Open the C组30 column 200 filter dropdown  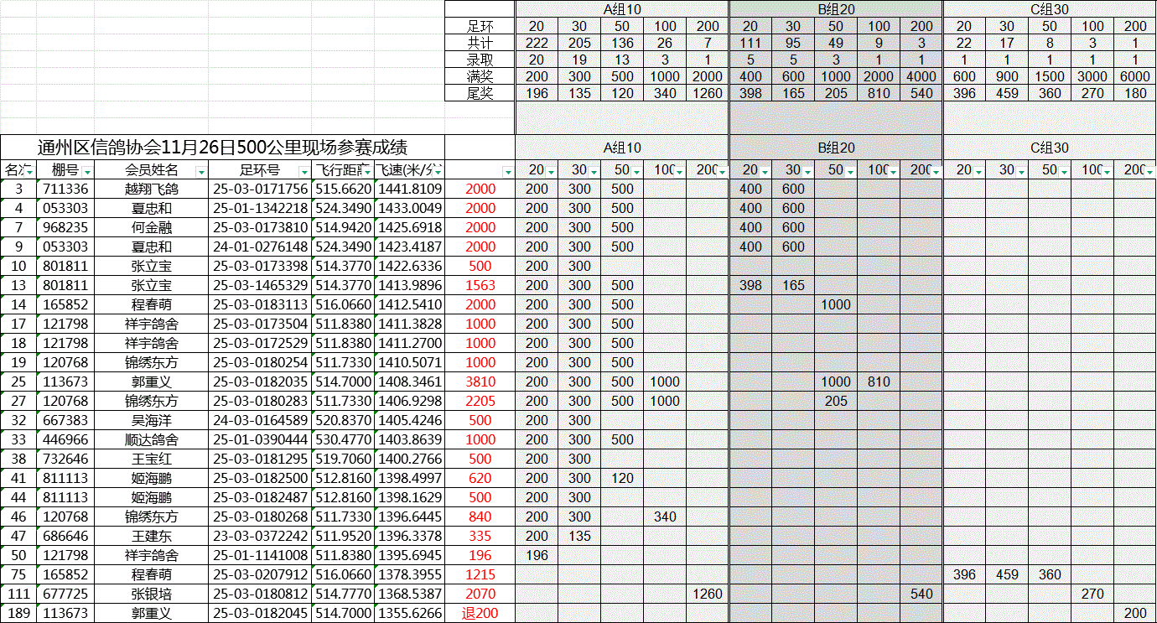click(1149, 171)
